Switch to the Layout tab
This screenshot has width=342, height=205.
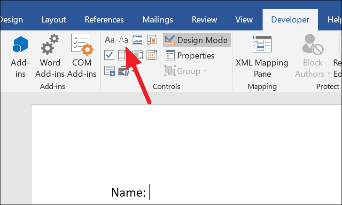coord(54,20)
